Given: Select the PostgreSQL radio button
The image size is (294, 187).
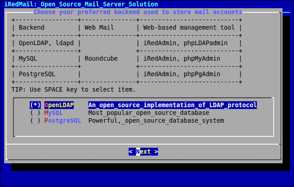Looking at the screenshot, I should pyautogui.click(x=35, y=120).
